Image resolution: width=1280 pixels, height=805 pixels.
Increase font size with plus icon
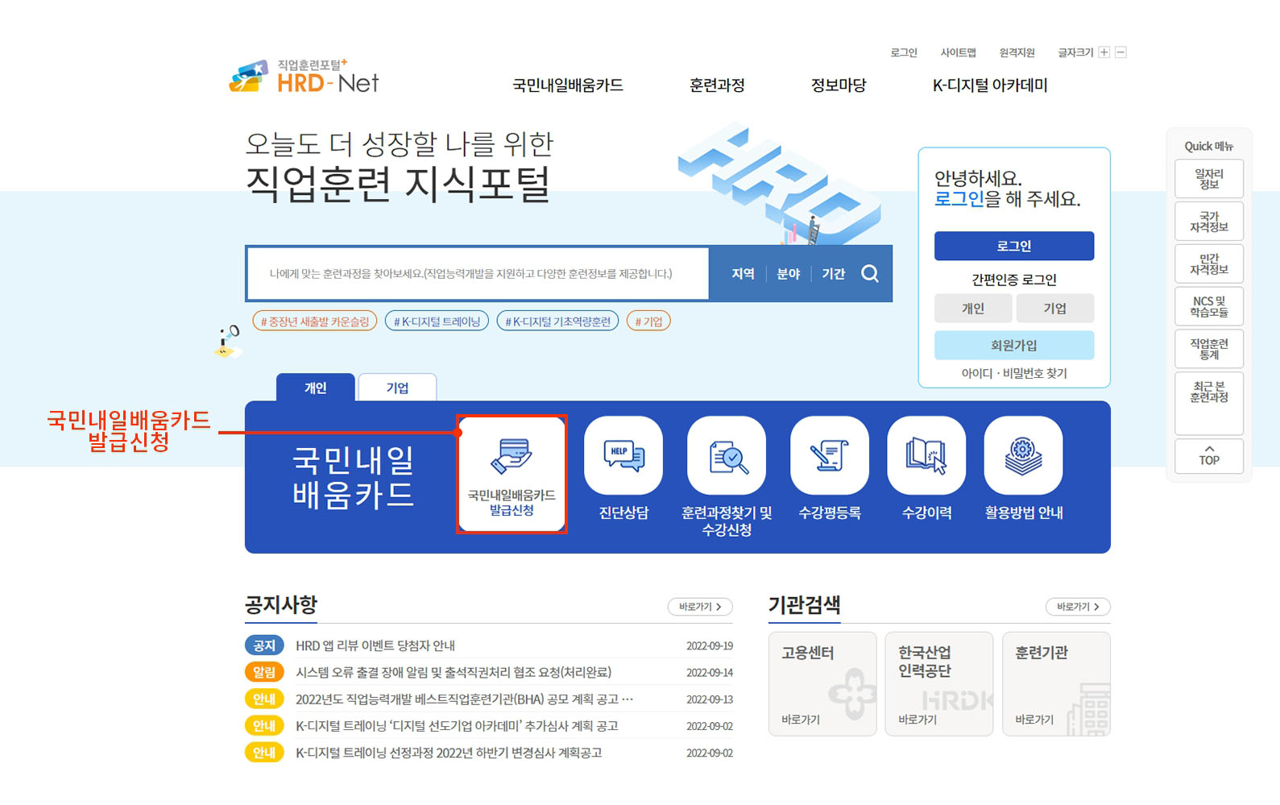pos(1104,52)
